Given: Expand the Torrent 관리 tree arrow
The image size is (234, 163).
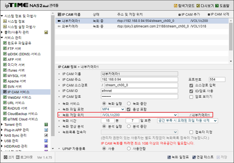Looking at the screenshot, I should (x=2, y=124).
